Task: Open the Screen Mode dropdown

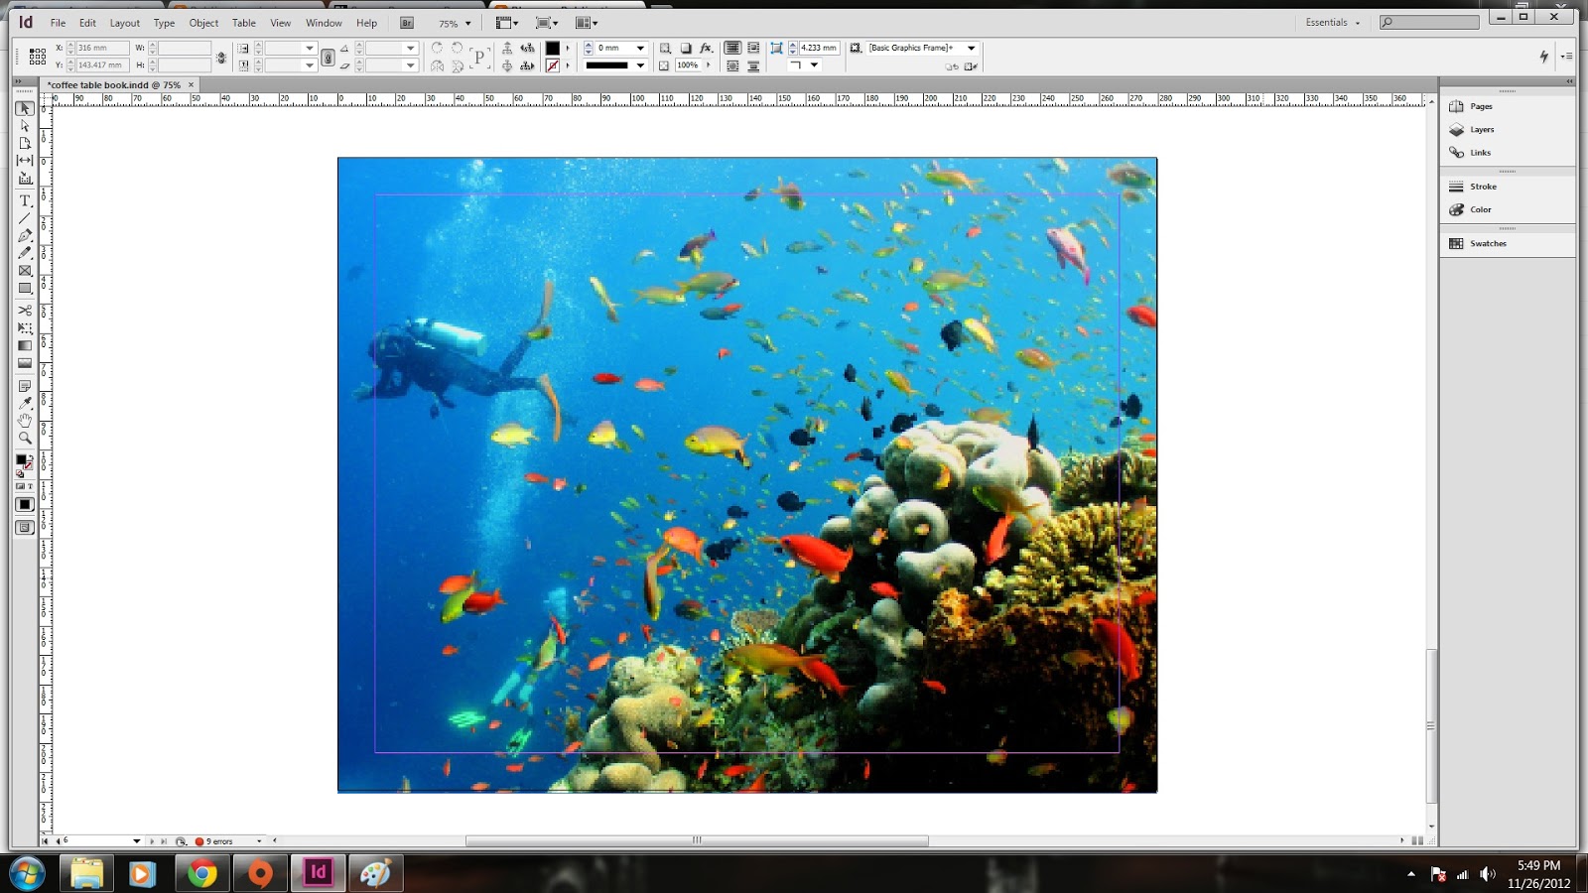Action: coord(546,23)
